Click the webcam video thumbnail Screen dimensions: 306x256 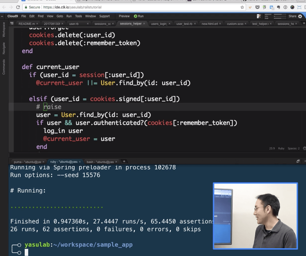[x=255, y=216]
